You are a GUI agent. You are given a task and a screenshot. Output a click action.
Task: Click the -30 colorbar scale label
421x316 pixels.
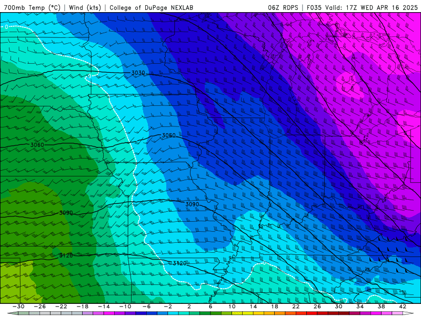pyautogui.click(x=18, y=307)
